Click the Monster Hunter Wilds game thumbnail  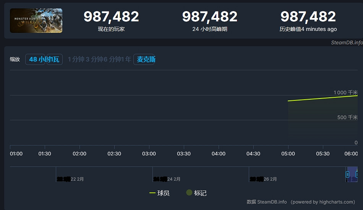(36, 21)
